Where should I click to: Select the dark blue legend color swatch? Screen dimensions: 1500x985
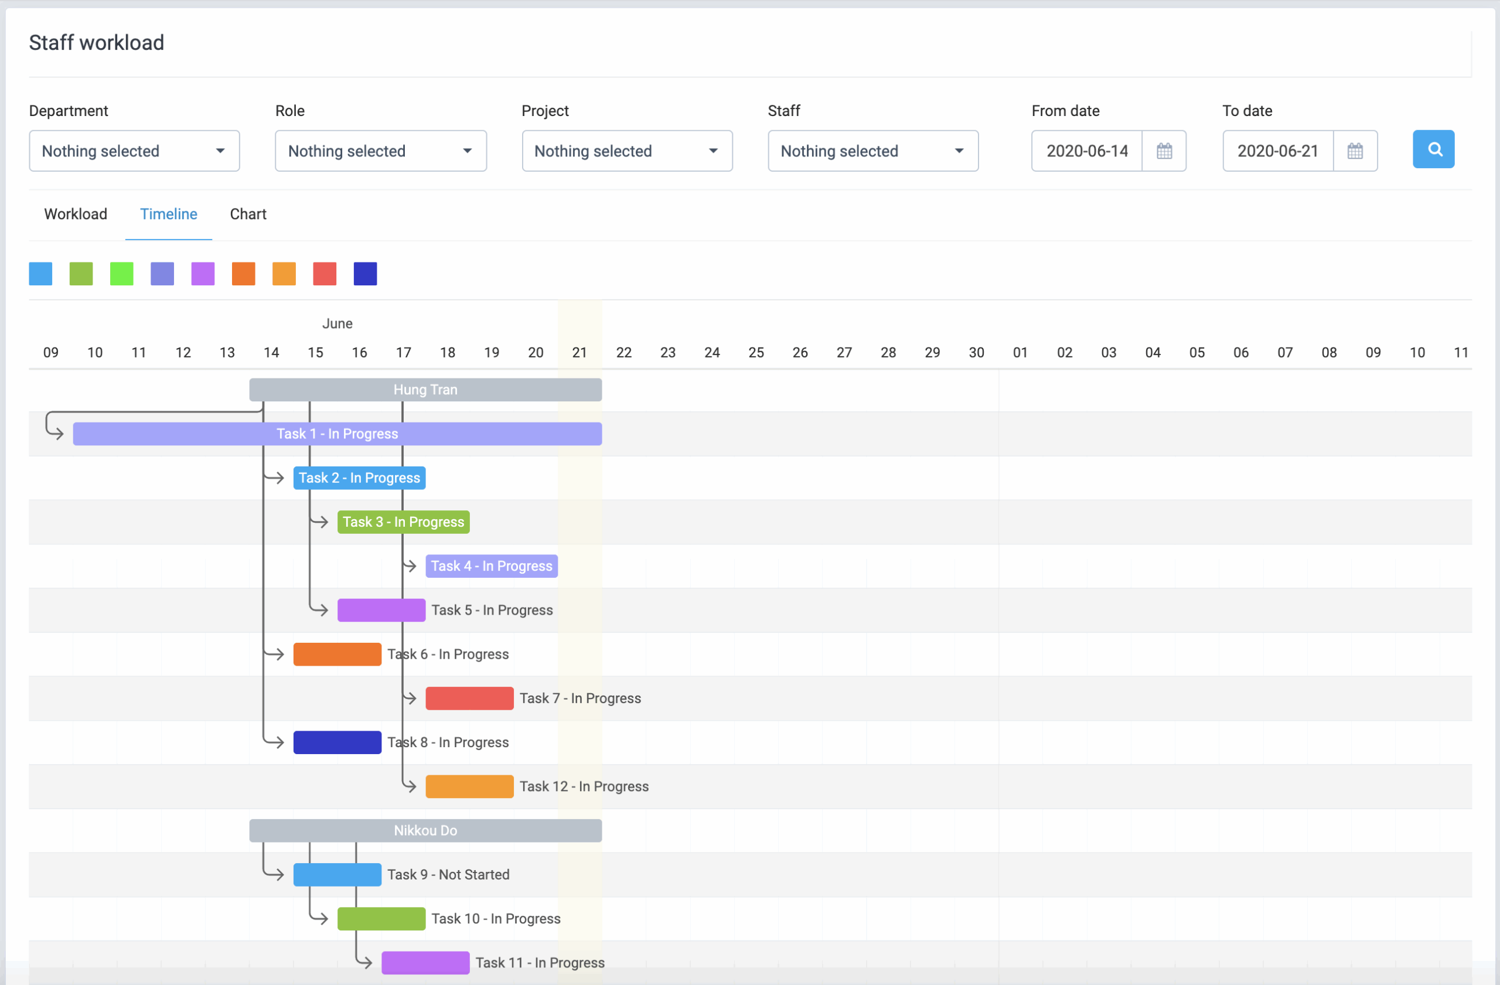[365, 274]
